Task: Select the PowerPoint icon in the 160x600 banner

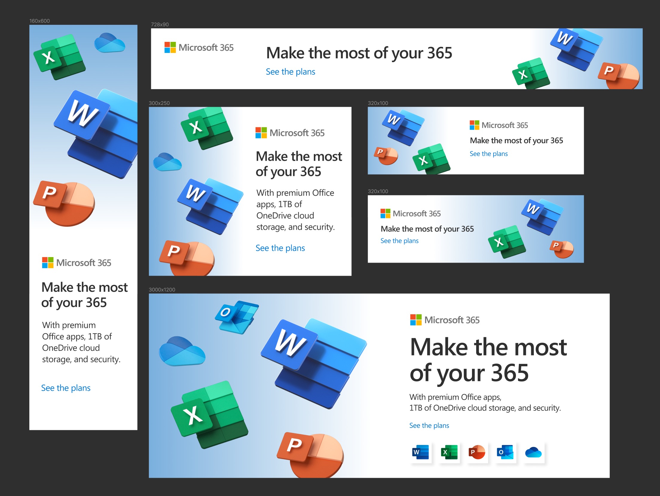Action: [64, 203]
